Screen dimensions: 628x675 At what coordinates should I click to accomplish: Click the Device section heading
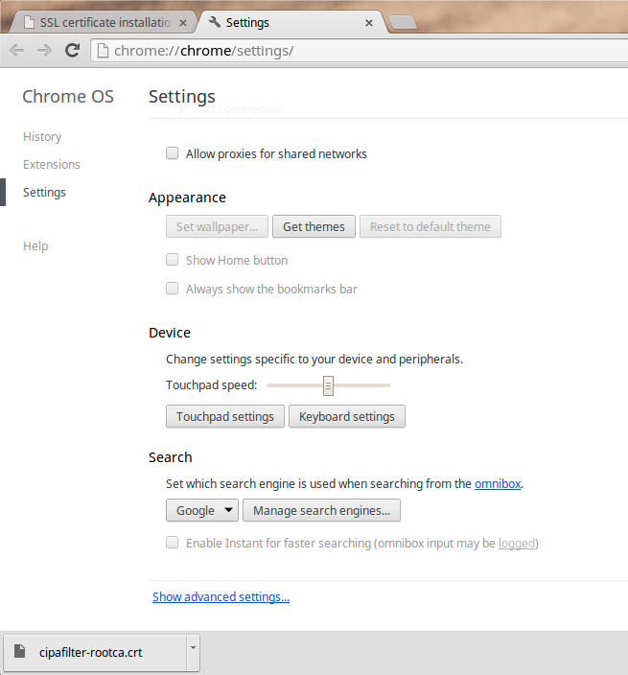coord(170,333)
